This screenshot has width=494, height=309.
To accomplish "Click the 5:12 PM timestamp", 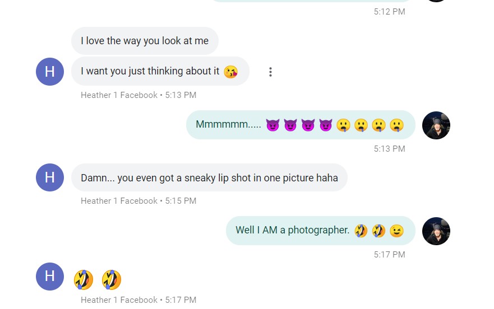I will (389, 12).
